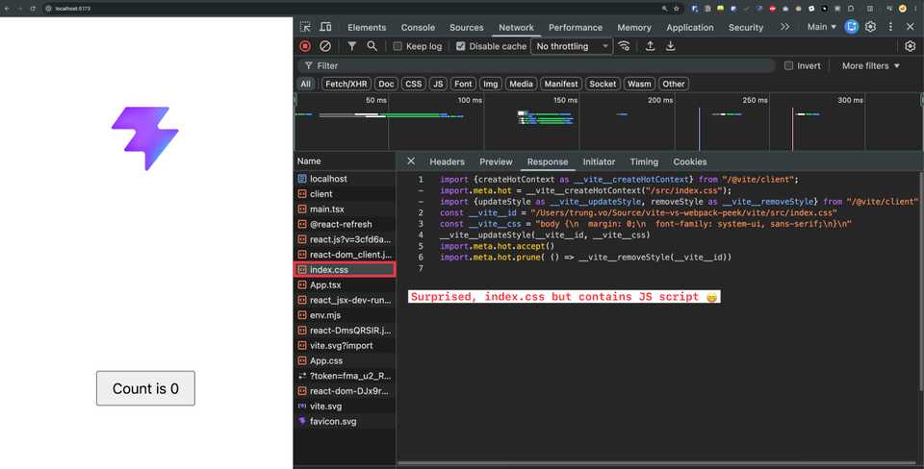Clear the network log
The width and height of the screenshot is (924, 469).
(x=325, y=46)
